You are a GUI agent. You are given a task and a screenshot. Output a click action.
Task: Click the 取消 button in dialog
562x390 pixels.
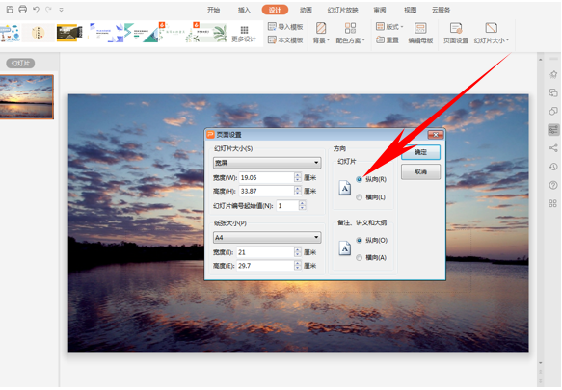point(420,172)
